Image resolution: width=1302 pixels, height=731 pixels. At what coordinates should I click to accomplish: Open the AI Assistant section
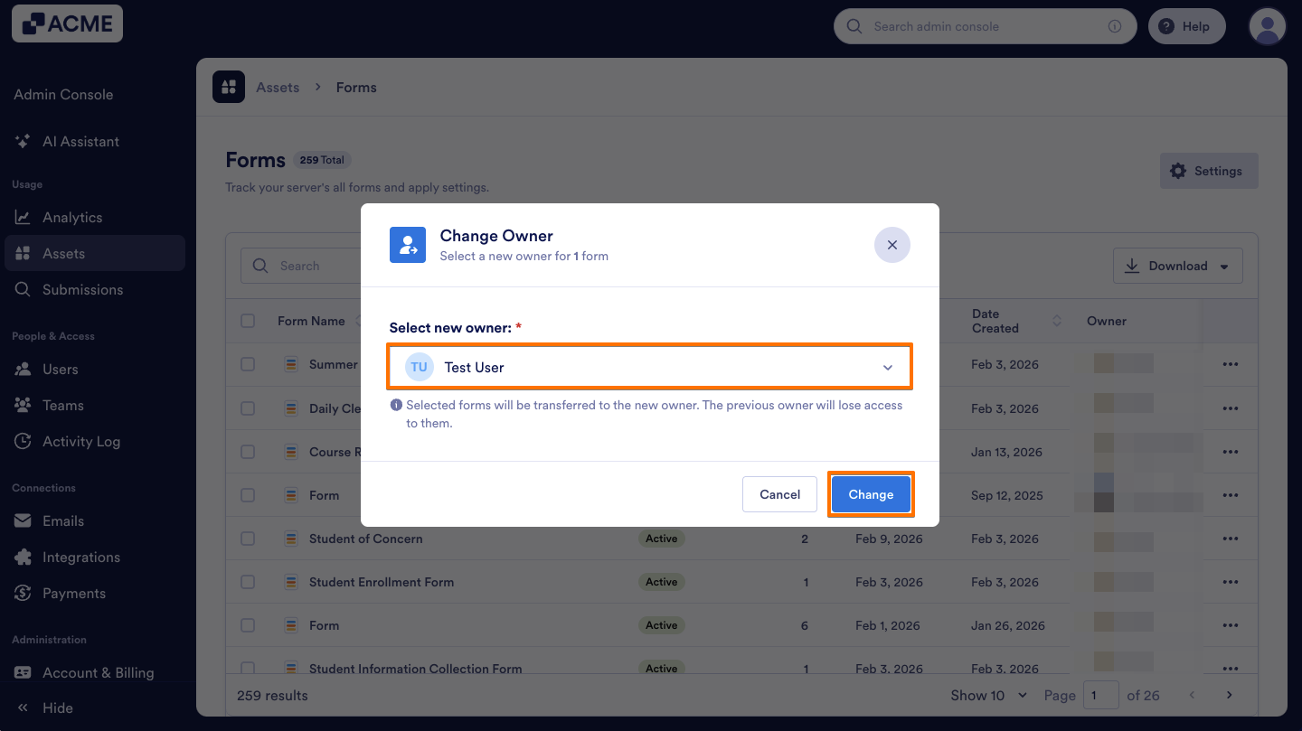tap(80, 141)
